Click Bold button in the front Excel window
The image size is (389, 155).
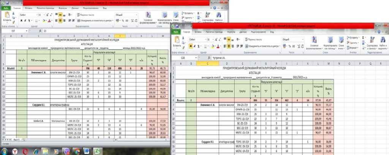pos(191,46)
